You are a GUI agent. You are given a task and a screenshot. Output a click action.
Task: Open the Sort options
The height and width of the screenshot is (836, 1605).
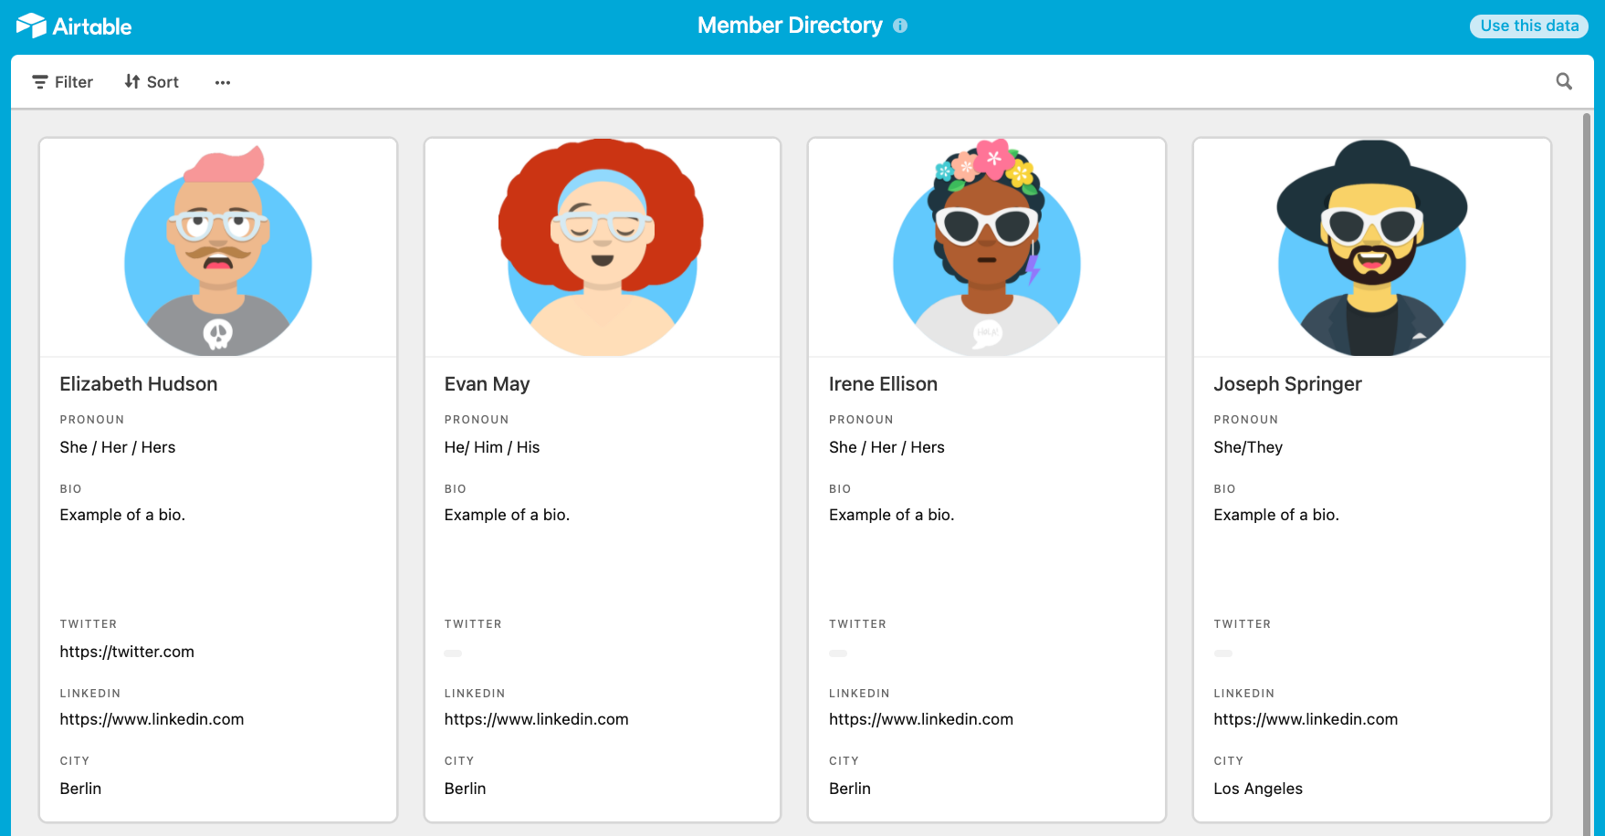pos(152,82)
